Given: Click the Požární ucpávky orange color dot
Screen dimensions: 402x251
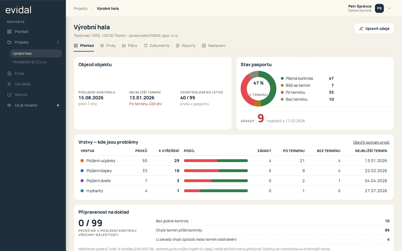Looking at the screenshot, I should (x=82, y=161).
